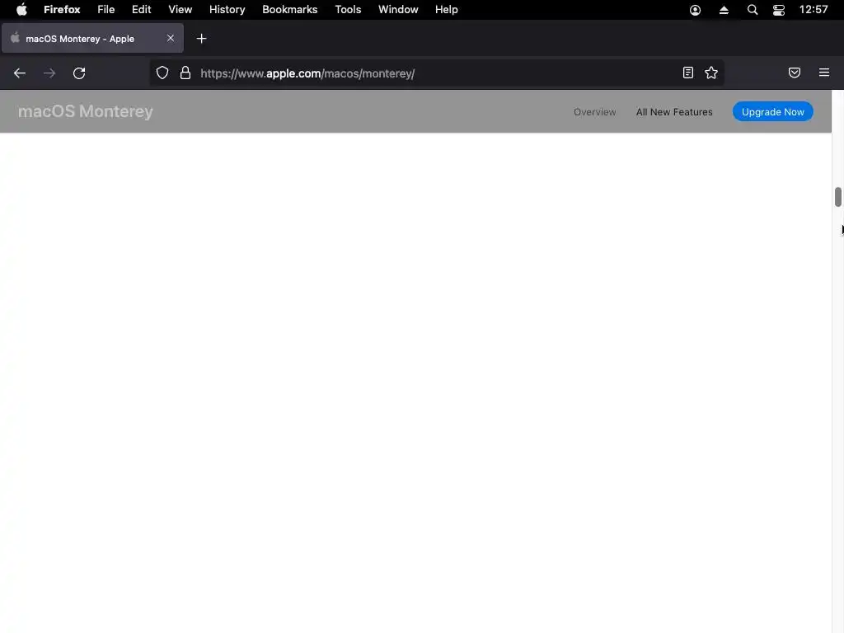Open All New Features link
The width and height of the screenshot is (844, 633).
tap(674, 112)
